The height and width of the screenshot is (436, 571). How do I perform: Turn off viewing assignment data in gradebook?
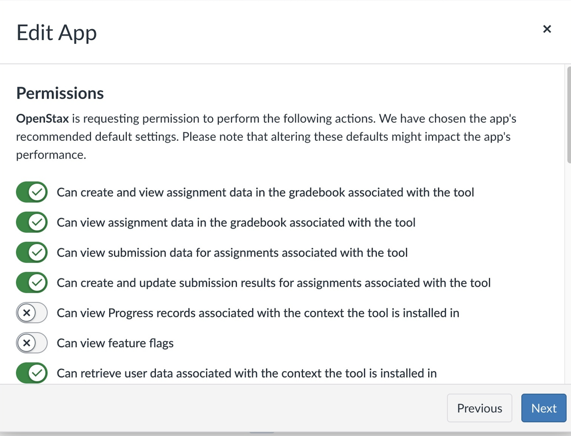(x=32, y=222)
